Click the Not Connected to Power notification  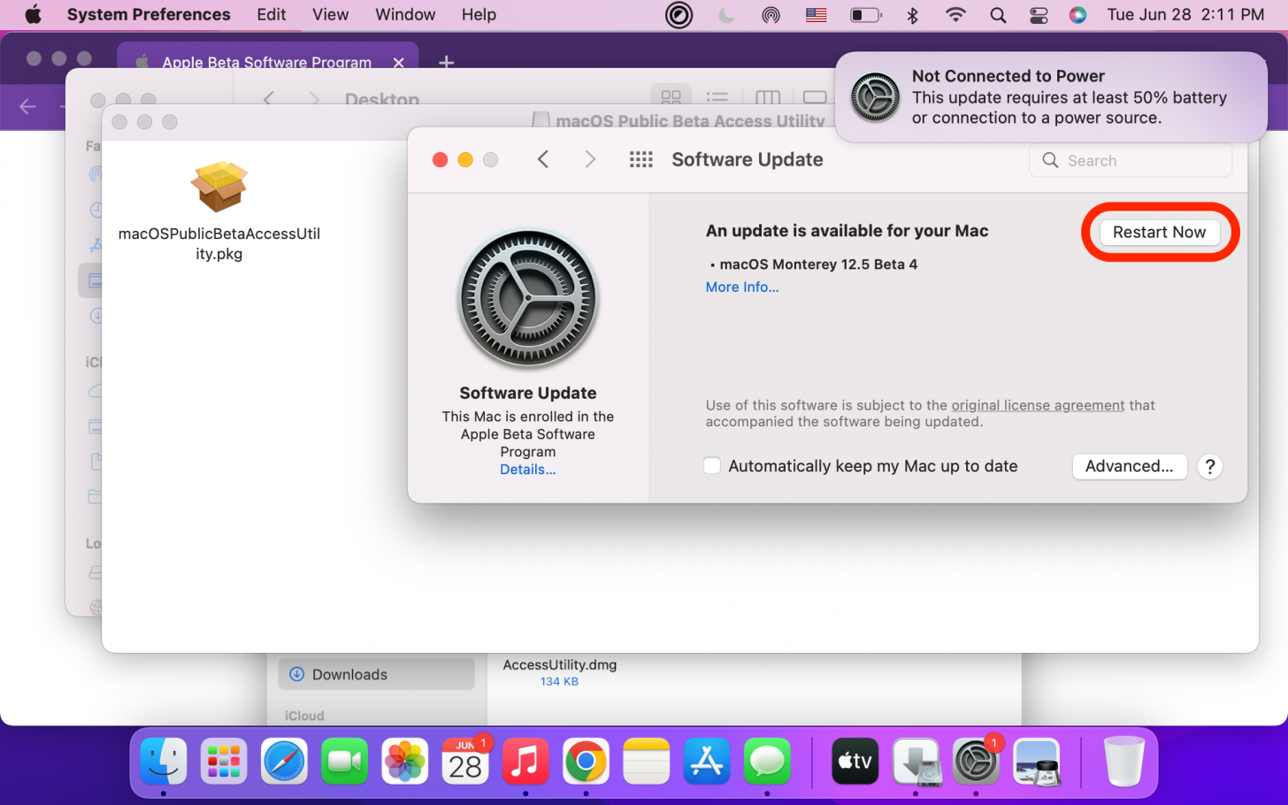(x=1051, y=96)
